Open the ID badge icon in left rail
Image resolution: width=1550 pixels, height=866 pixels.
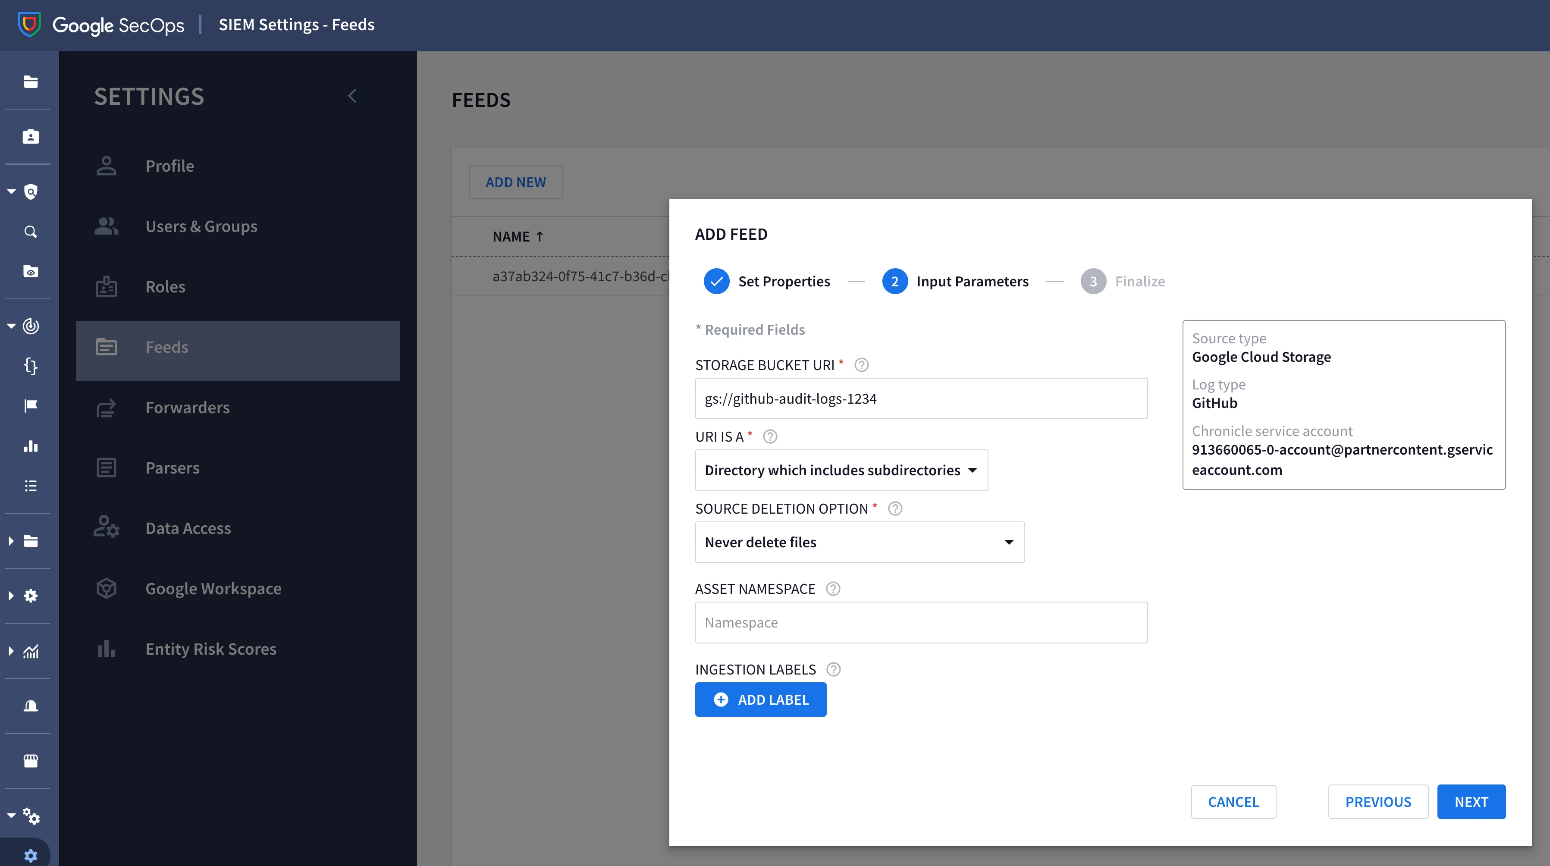click(31, 137)
